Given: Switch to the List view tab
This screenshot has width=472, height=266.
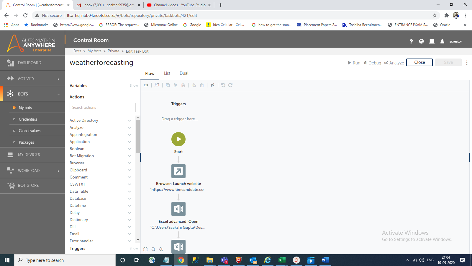Looking at the screenshot, I should pos(167,73).
